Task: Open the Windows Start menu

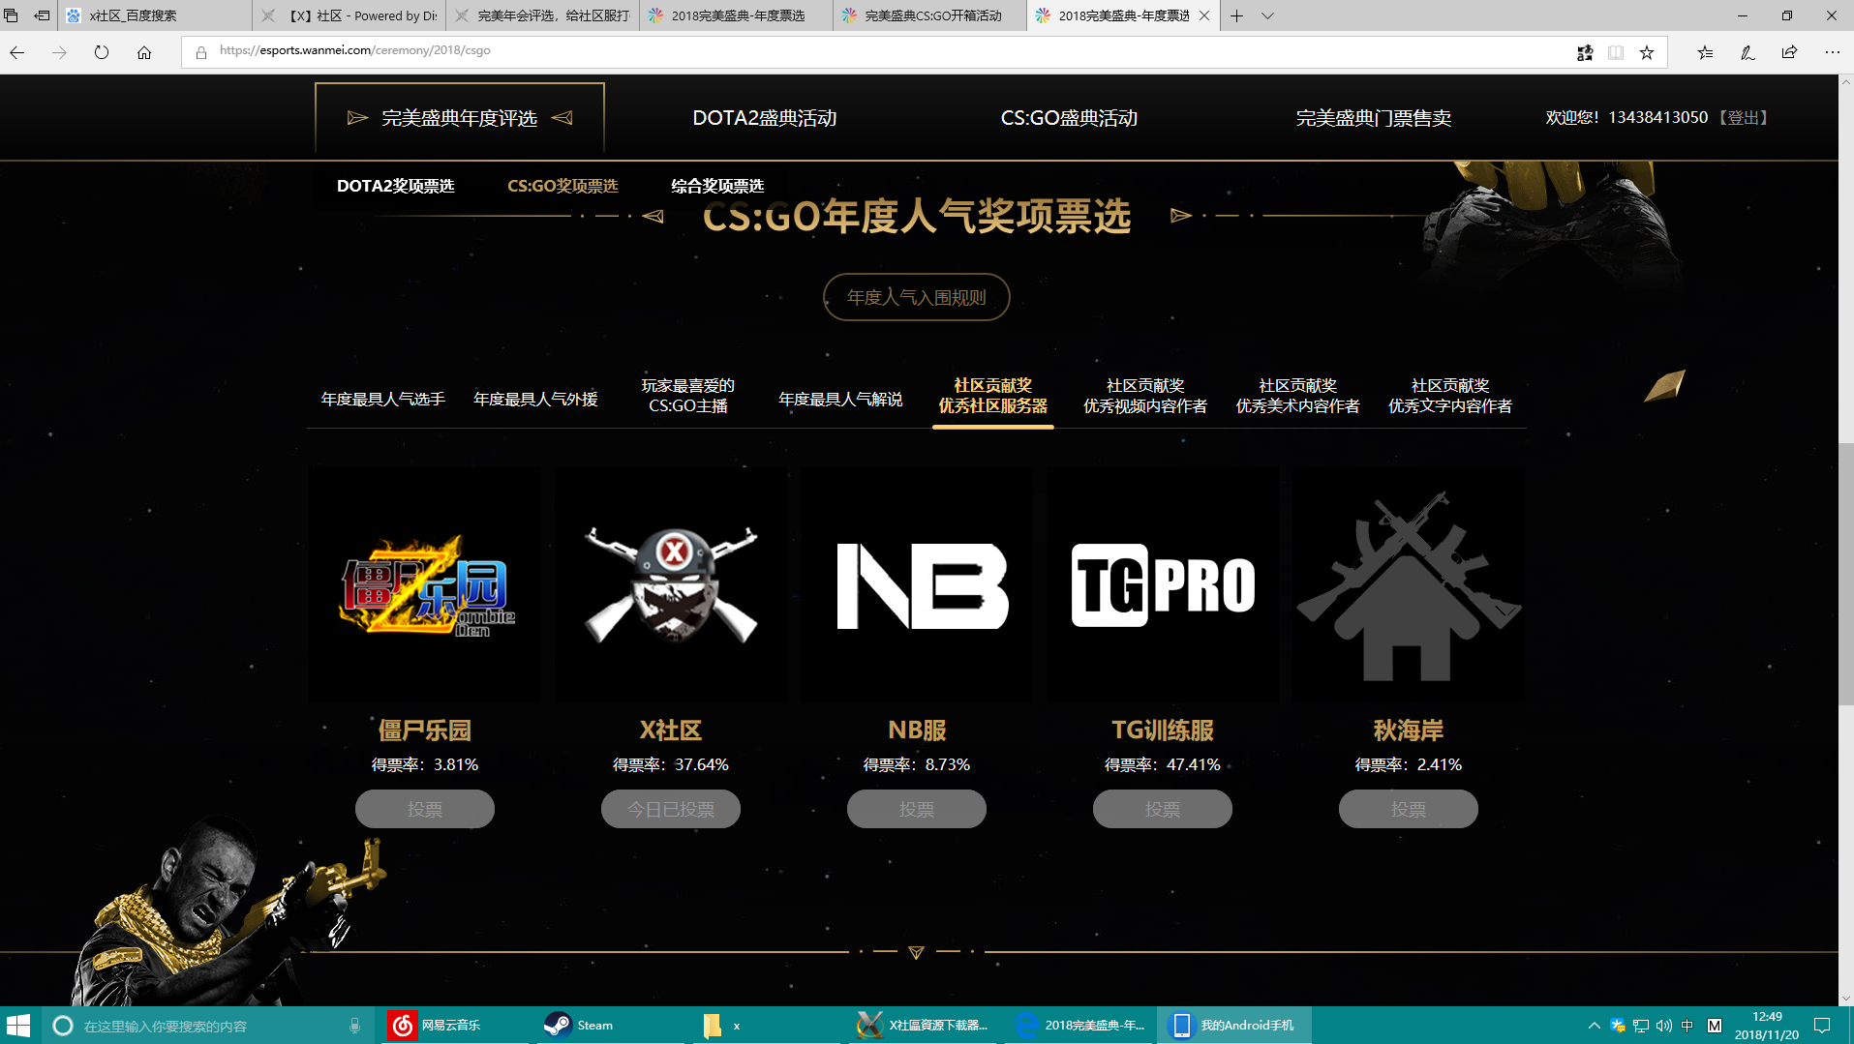Action: 18,1025
